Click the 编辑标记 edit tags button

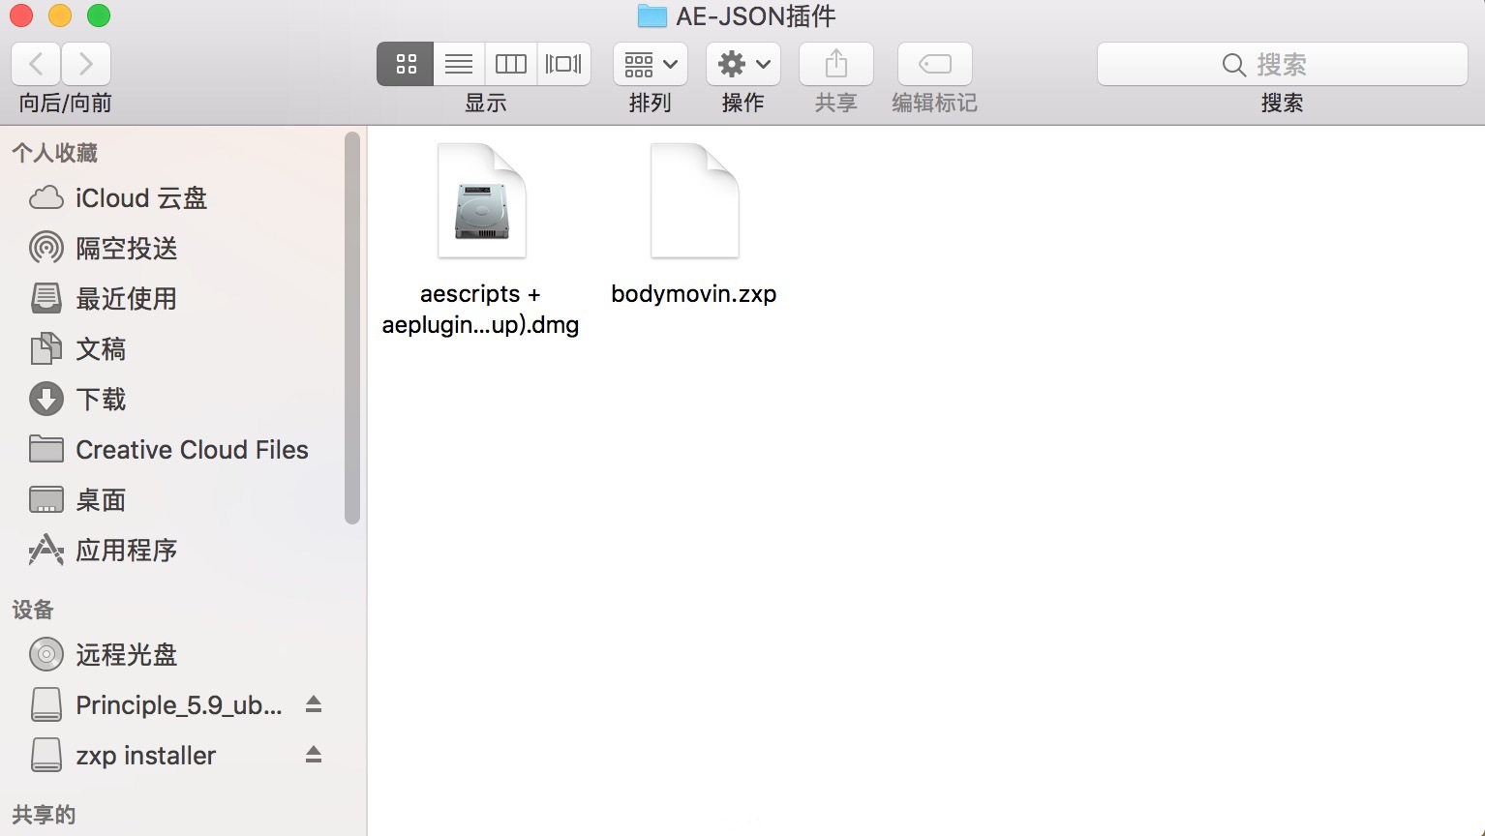(x=934, y=64)
